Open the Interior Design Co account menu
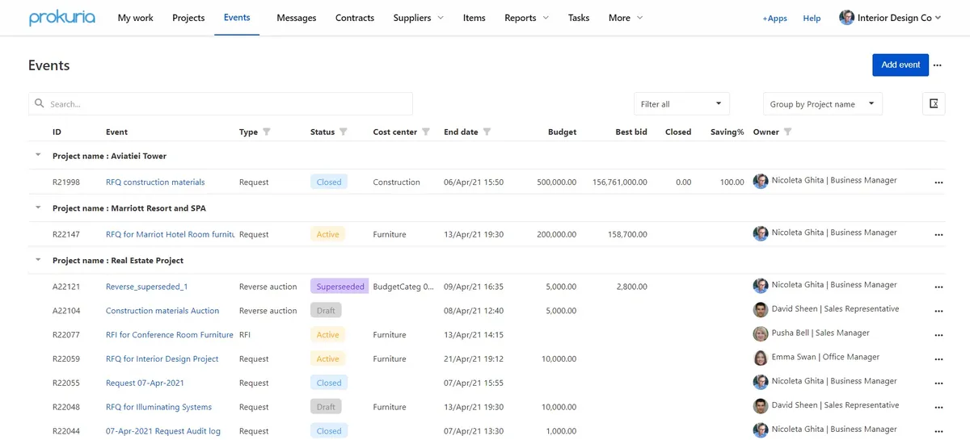 [x=891, y=18]
